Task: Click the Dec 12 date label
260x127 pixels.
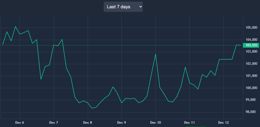Action: 223,123
